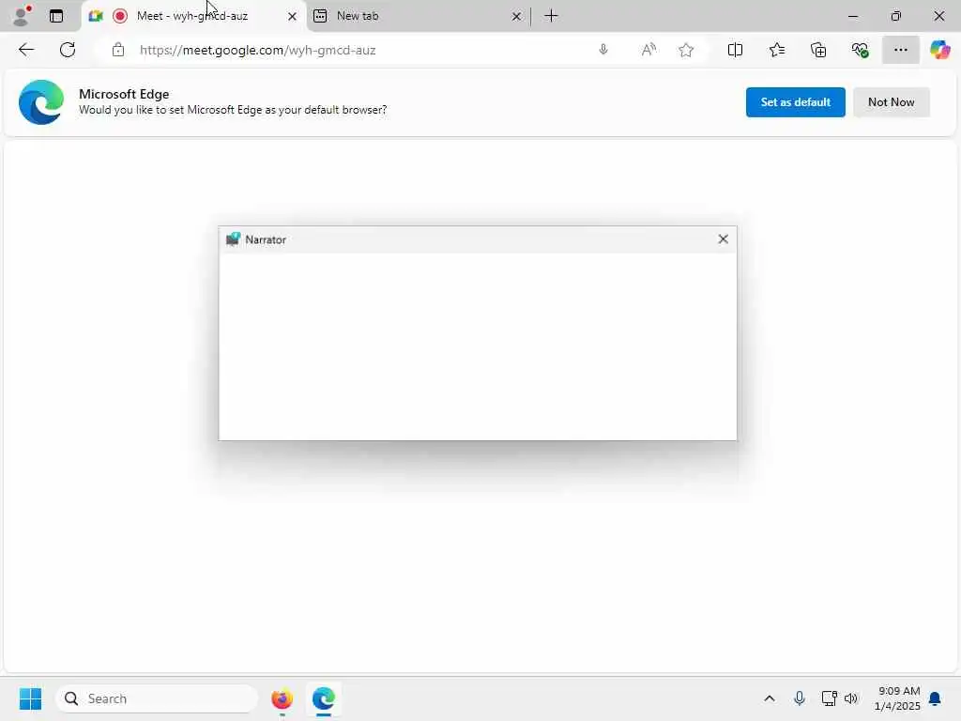This screenshot has width=961, height=721.
Task: Show hidden system tray icons
Action: 770,698
